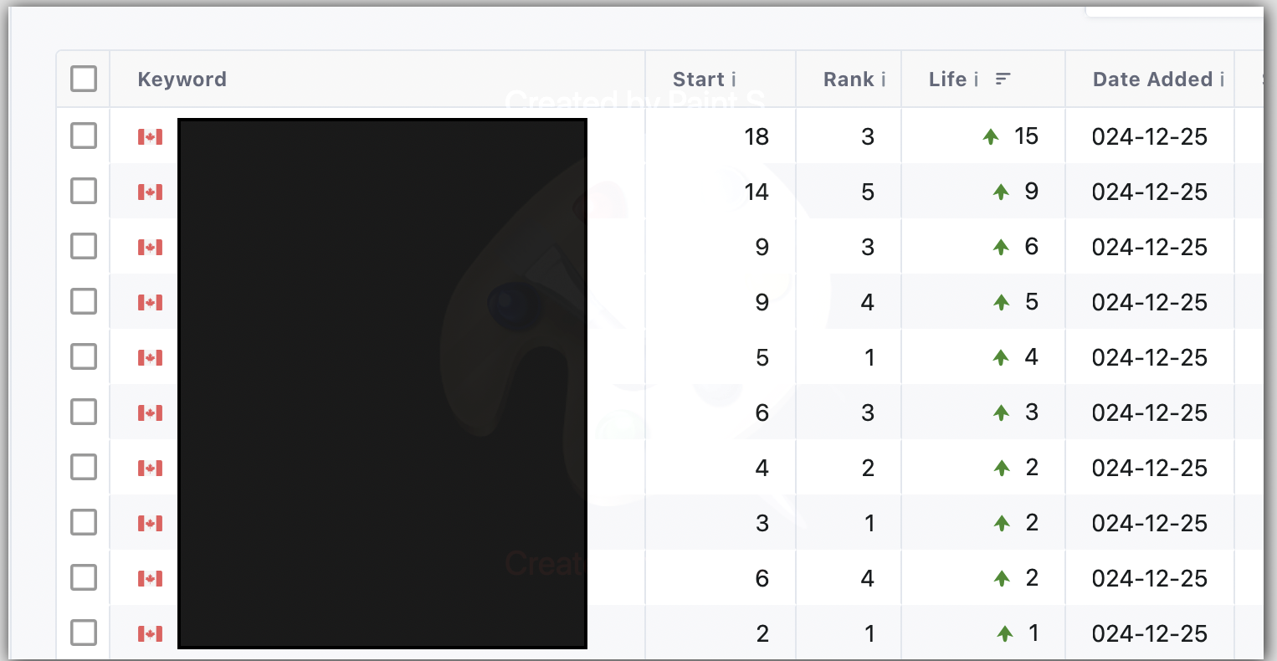Image resolution: width=1277 pixels, height=661 pixels.
Task: Click Canada flag in row with Life 3
Action: click(151, 412)
